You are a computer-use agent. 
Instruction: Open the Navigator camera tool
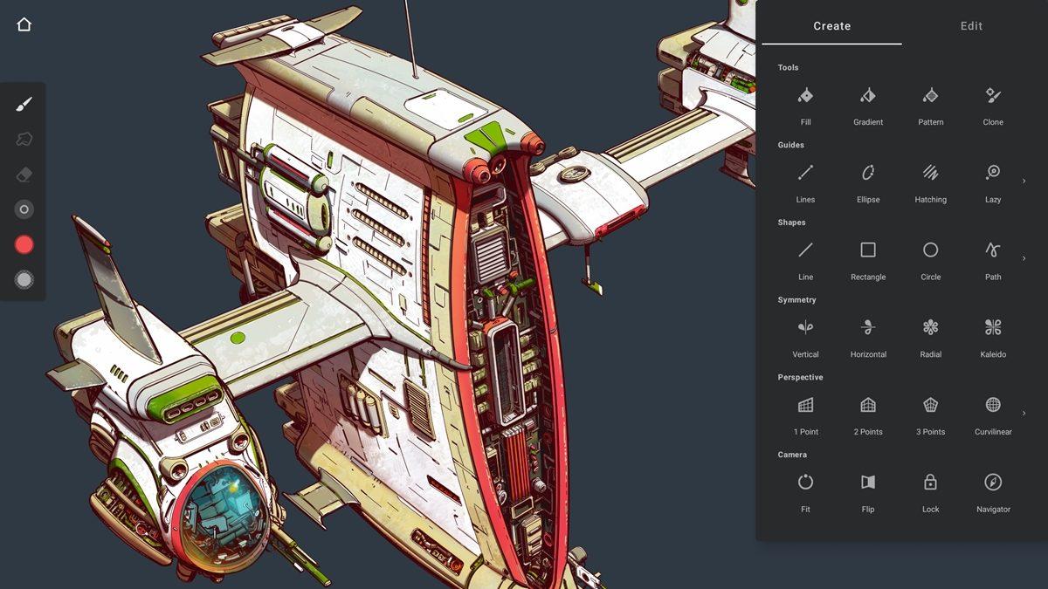[x=993, y=483]
